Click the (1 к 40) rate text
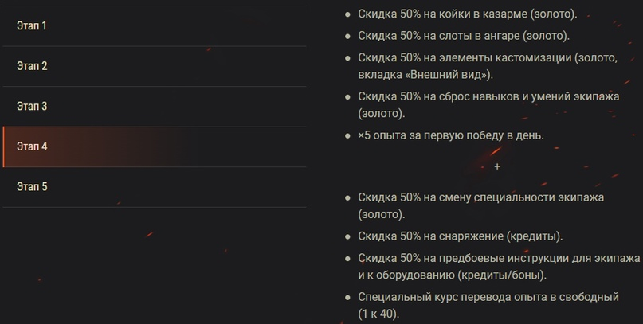Screen dimensions: 643x324 pos(378,314)
